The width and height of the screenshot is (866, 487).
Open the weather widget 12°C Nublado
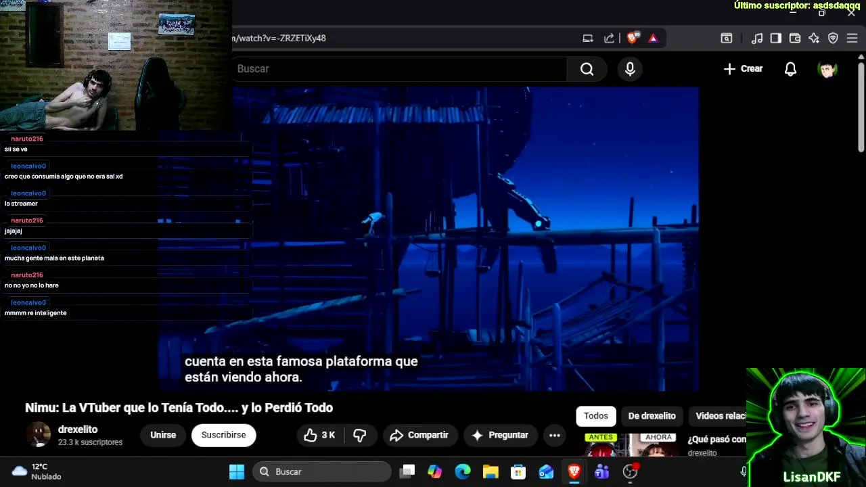(37, 471)
